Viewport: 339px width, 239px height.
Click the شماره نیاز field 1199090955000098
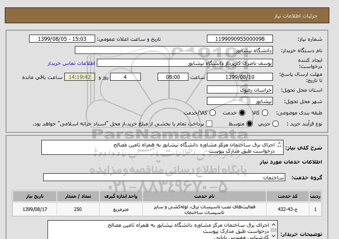(x=240, y=39)
